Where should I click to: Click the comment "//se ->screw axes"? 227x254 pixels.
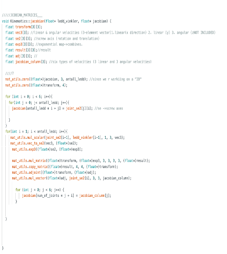tap(109, 108)
